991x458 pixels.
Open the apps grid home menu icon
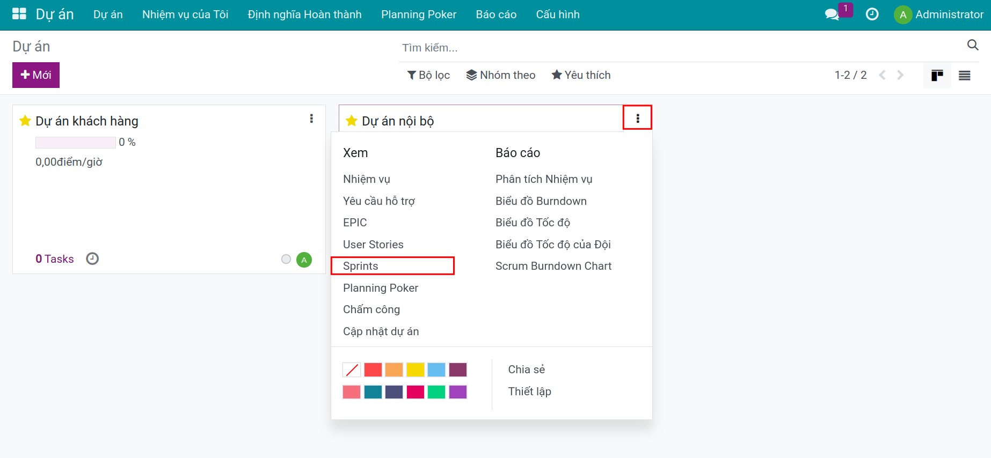pos(19,14)
